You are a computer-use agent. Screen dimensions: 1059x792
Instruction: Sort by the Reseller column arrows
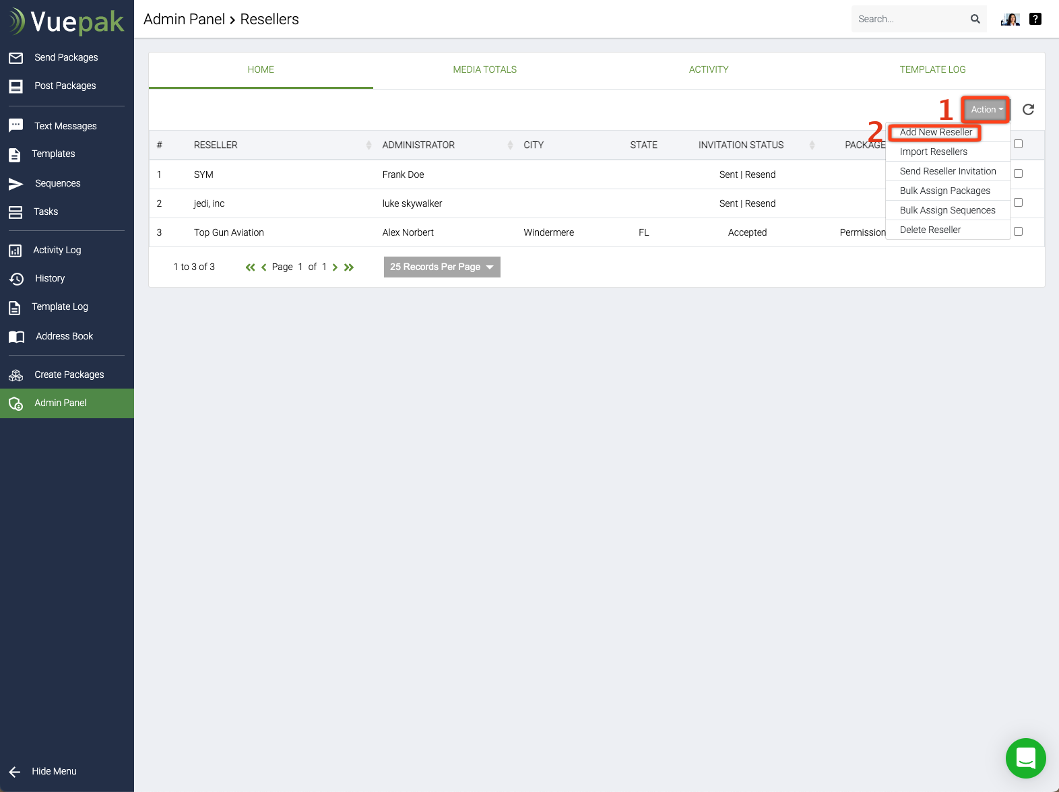(x=368, y=145)
